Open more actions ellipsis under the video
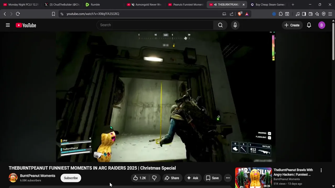The image size is (335, 188). 228,178
